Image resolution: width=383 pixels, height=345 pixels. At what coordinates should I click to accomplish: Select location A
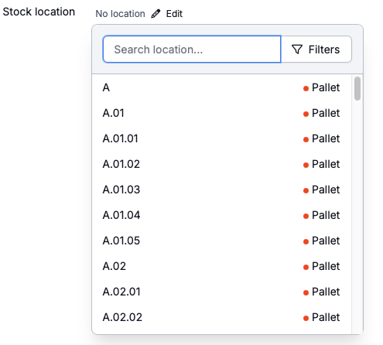coord(222,87)
